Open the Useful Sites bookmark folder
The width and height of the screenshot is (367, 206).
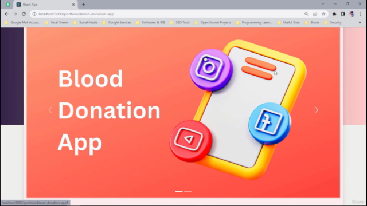tap(288, 22)
